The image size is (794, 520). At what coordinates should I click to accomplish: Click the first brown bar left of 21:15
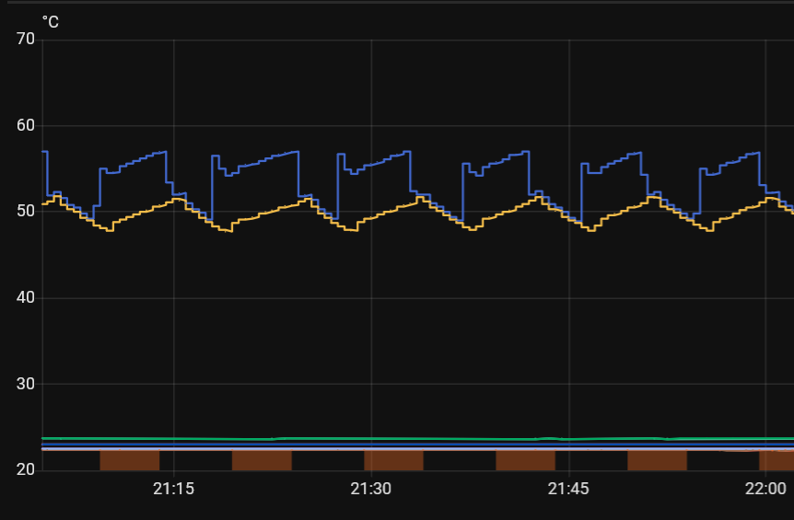(x=129, y=460)
